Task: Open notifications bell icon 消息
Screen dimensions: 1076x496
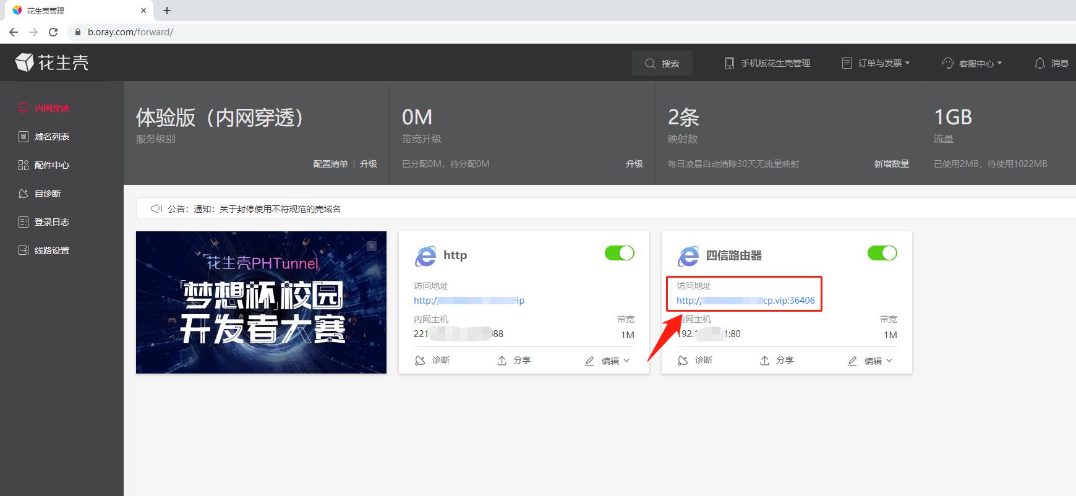Action: coord(1040,63)
